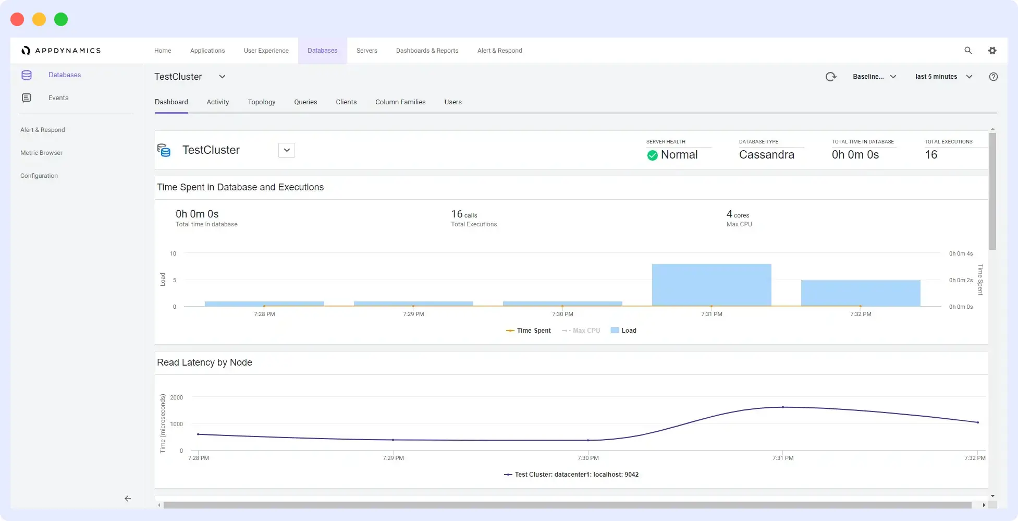
Task: Go to Configuration in the sidebar
Action: coord(39,176)
